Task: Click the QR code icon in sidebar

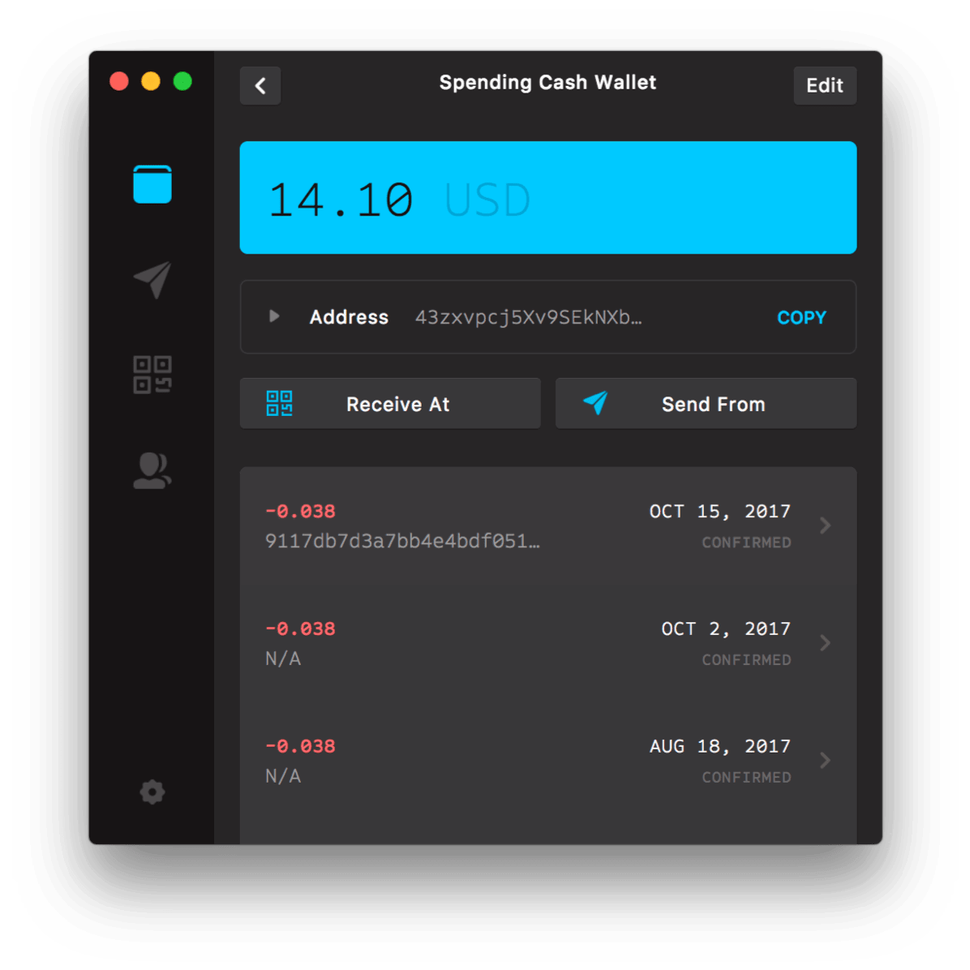Action: click(x=152, y=373)
